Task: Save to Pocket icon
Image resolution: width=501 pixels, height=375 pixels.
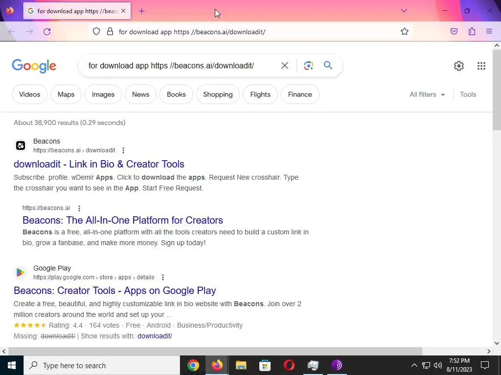Action: click(454, 31)
